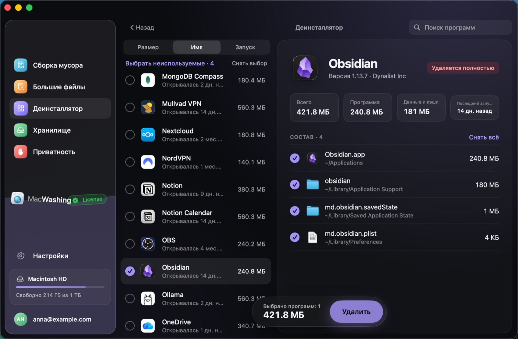Viewport: 518px width, 339px height.
Task: Click the Удаляется полностью badge
Action: pos(463,68)
